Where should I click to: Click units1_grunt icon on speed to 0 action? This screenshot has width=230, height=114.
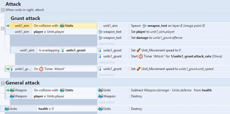[x=100, y=51]
